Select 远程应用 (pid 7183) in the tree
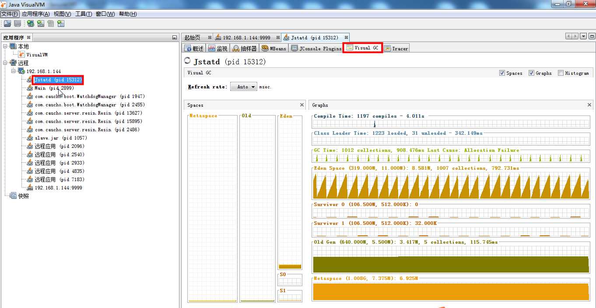The width and height of the screenshot is (596, 308). [x=60, y=179]
